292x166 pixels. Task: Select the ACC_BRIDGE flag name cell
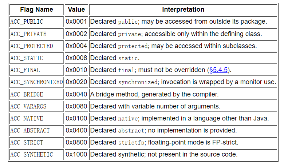click(27, 94)
